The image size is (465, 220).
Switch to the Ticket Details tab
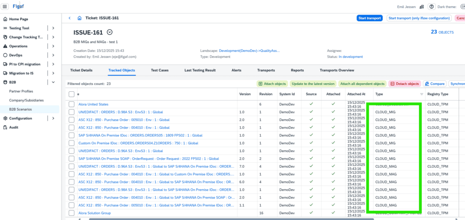pos(81,70)
